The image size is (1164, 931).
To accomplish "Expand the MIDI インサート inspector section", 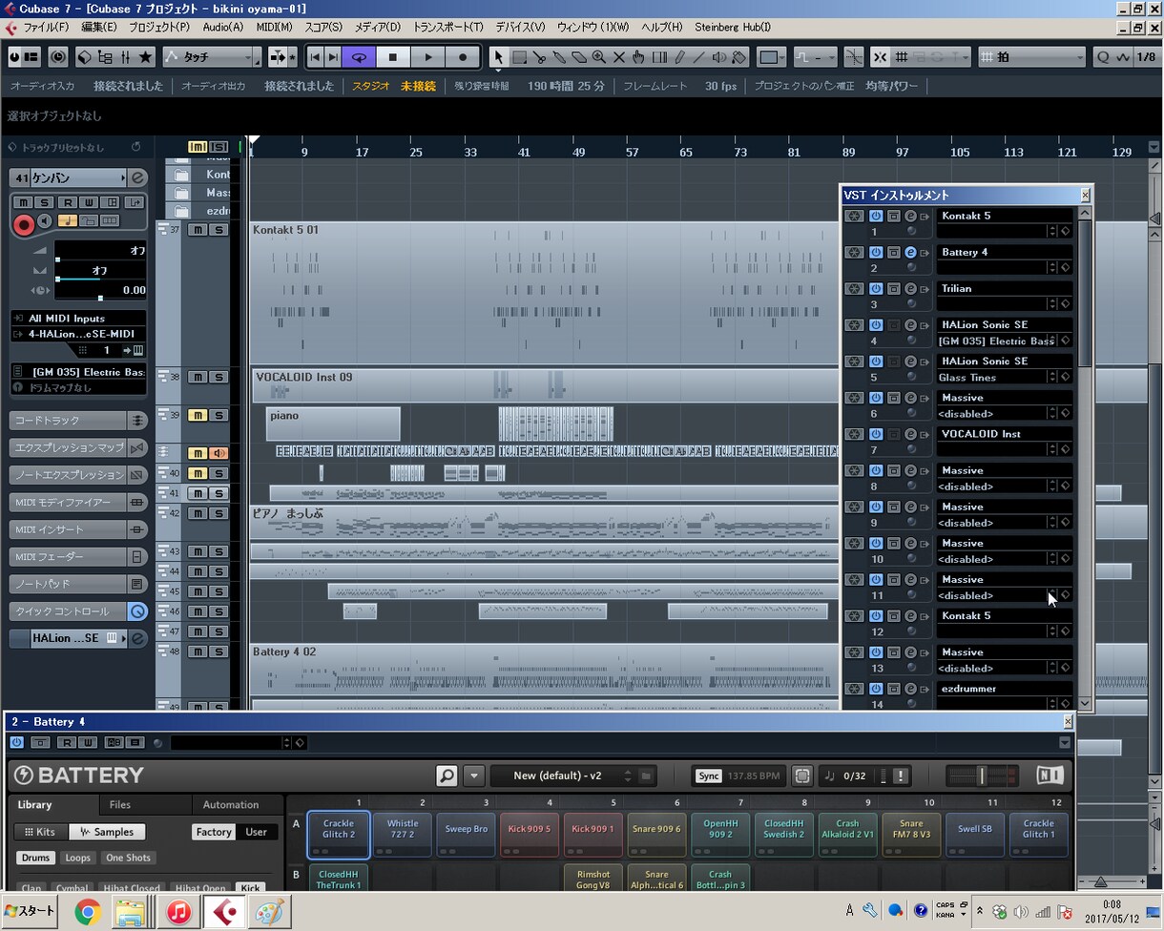I will click(78, 529).
